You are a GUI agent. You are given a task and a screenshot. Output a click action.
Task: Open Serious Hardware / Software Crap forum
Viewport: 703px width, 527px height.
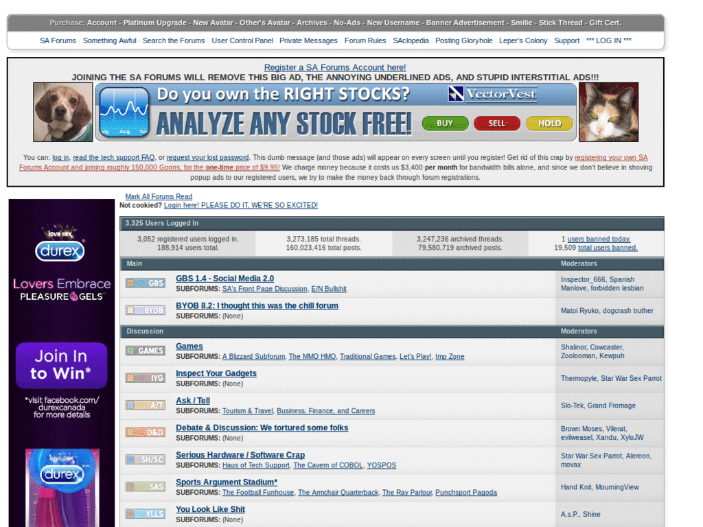point(240,455)
